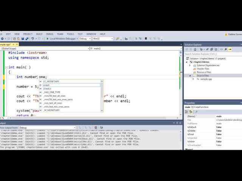Pin the sample.cpp tab
This screenshot has height=181, width=242.
tap(14, 44)
